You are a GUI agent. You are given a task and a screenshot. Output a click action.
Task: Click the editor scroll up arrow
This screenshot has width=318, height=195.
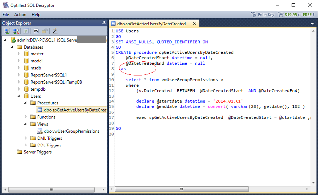coord(313,31)
